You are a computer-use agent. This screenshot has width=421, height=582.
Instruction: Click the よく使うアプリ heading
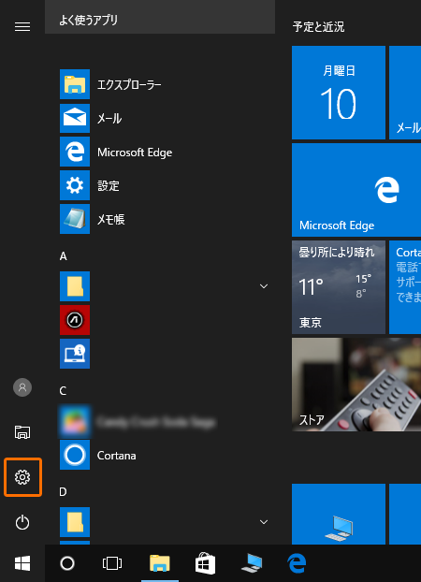tap(88, 20)
